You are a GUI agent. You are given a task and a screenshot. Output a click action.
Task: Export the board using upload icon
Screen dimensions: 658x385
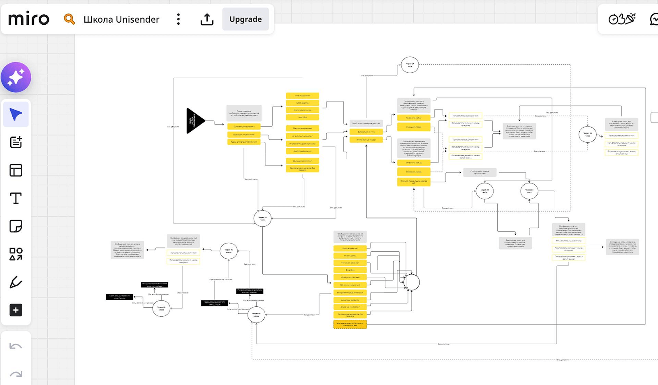pos(207,19)
